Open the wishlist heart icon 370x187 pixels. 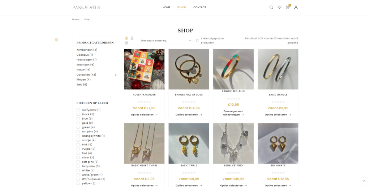279,7
